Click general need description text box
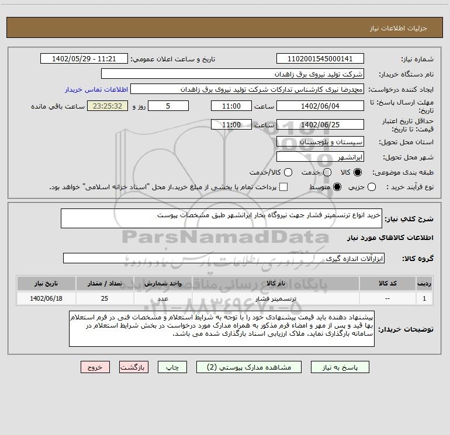The height and width of the screenshot is (435, 450). [x=221, y=218]
